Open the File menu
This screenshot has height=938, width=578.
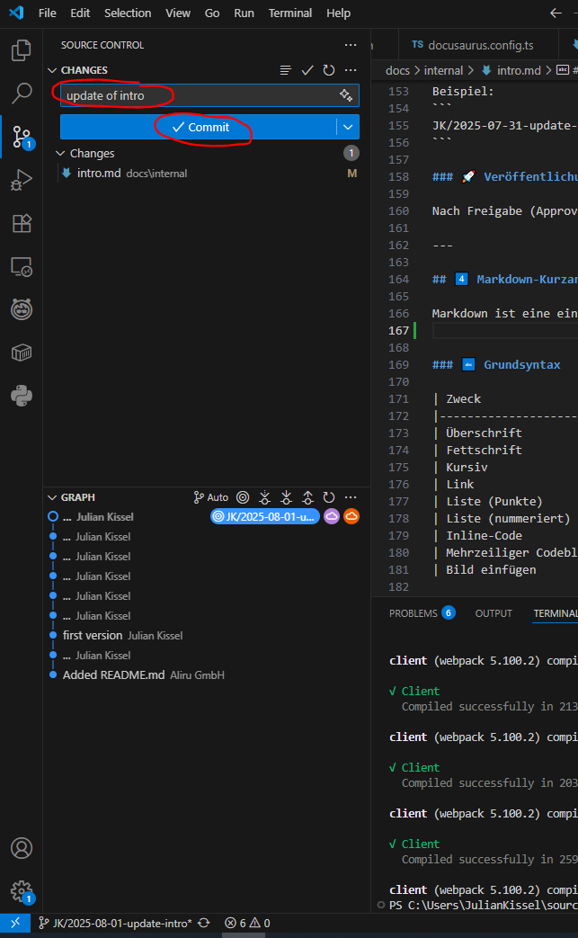click(48, 13)
